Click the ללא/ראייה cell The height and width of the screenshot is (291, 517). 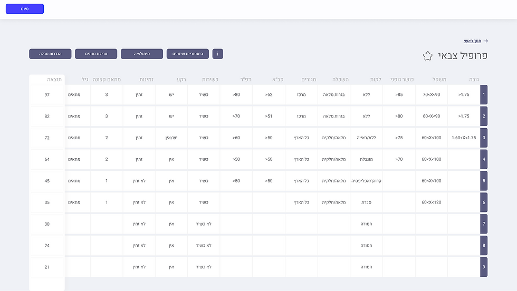[x=366, y=138]
